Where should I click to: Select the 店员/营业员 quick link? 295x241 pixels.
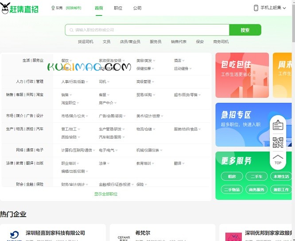130,42
